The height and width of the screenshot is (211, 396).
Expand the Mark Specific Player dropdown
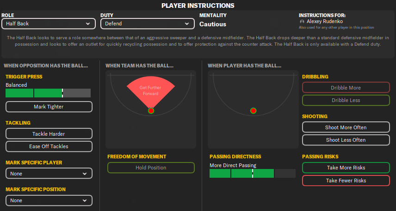(x=49, y=174)
